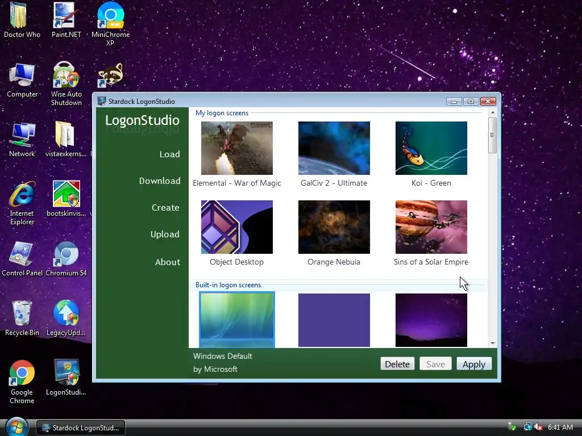Click the scrollbar down arrow in logon list
Screen dimensions: 582x436
(x=493, y=343)
